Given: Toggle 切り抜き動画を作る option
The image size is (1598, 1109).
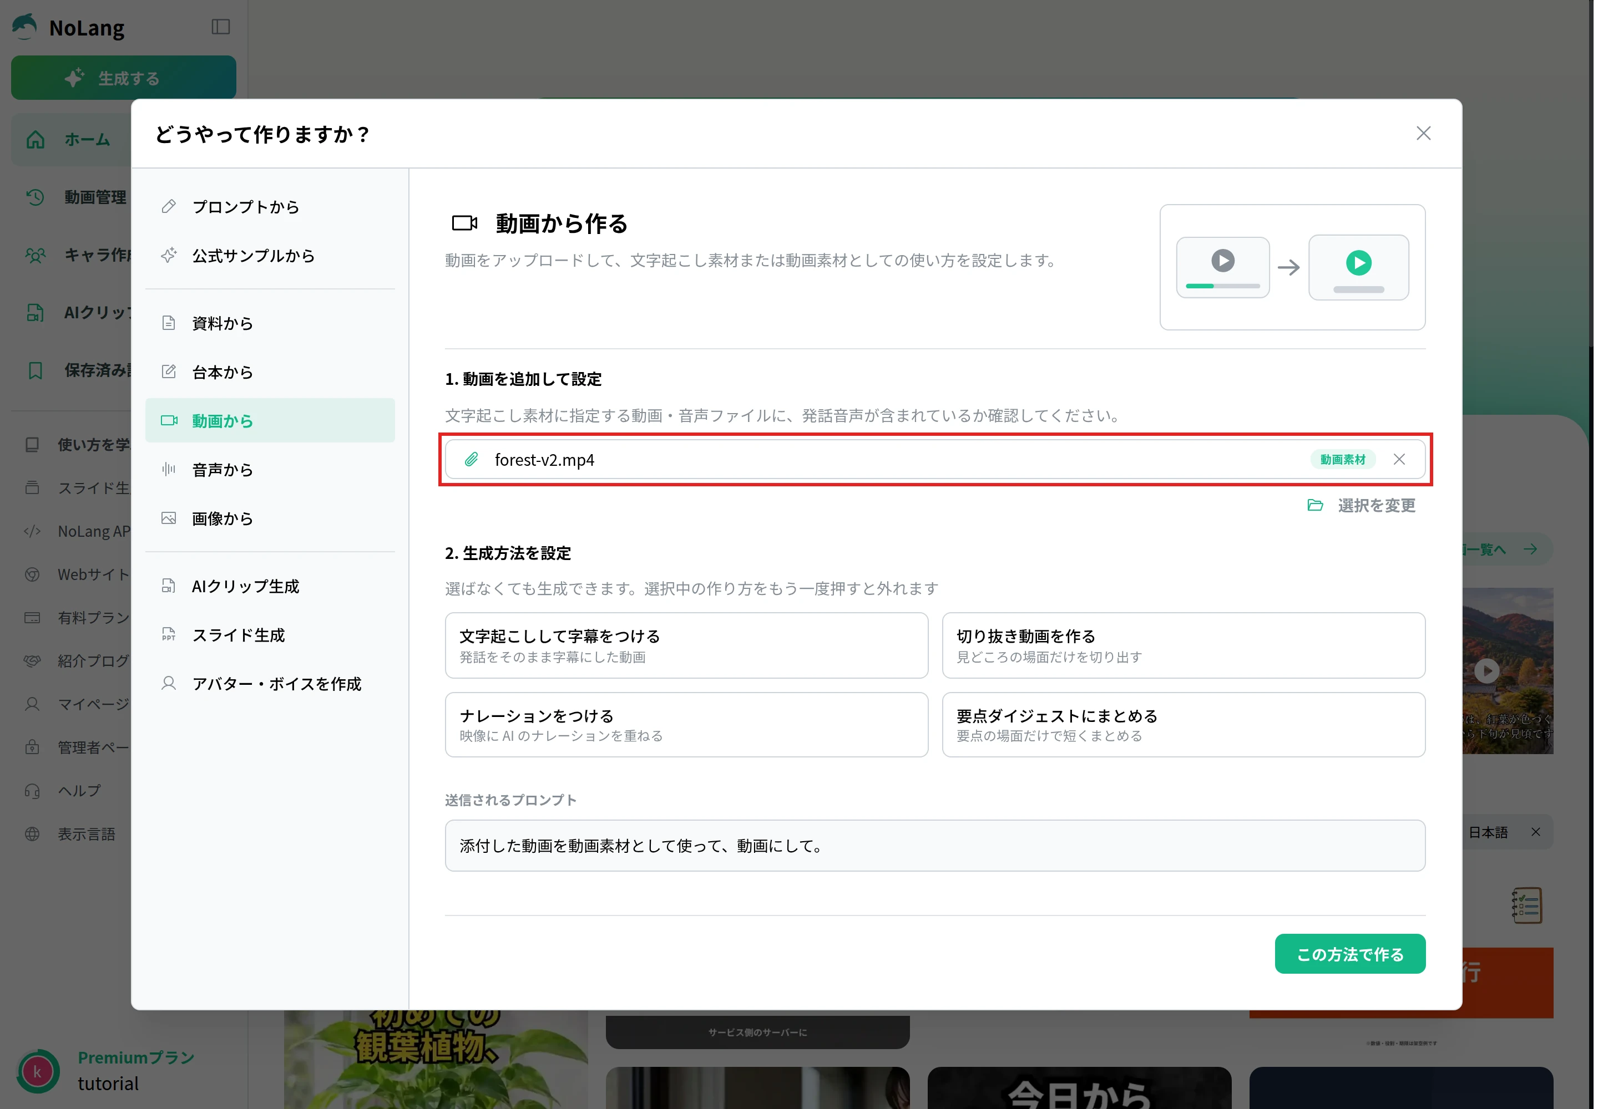Looking at the screenshot, I should 1184,645.
